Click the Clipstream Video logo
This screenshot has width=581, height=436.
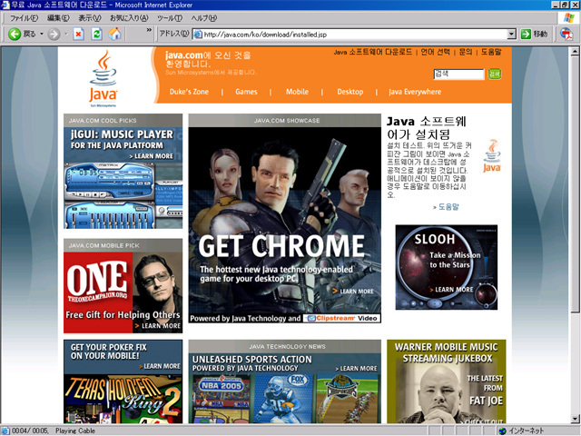342,319
